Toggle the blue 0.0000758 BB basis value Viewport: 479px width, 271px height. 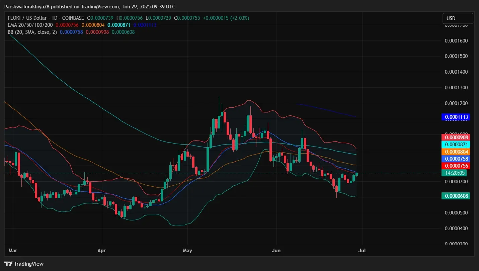pos(71,32)
